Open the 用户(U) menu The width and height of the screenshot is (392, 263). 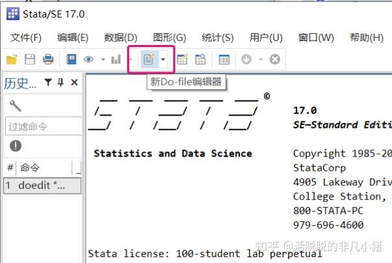point(266,38)
